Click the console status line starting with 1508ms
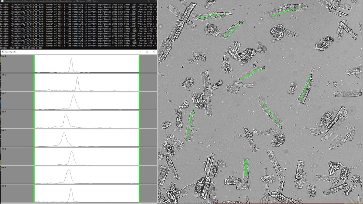Screen dimensions: 363x204 pos(21,48)
